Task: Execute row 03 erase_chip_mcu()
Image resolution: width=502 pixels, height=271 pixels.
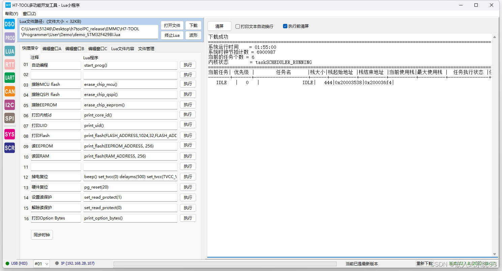Action: tap(188, 84)
